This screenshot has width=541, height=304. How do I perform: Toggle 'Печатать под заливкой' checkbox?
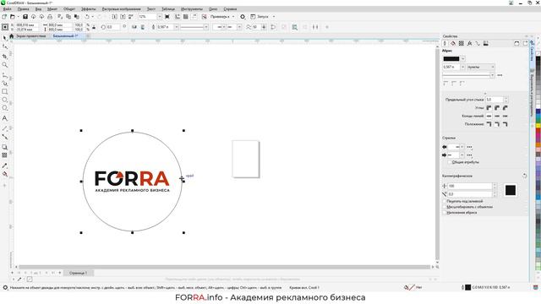pos(445,201)
